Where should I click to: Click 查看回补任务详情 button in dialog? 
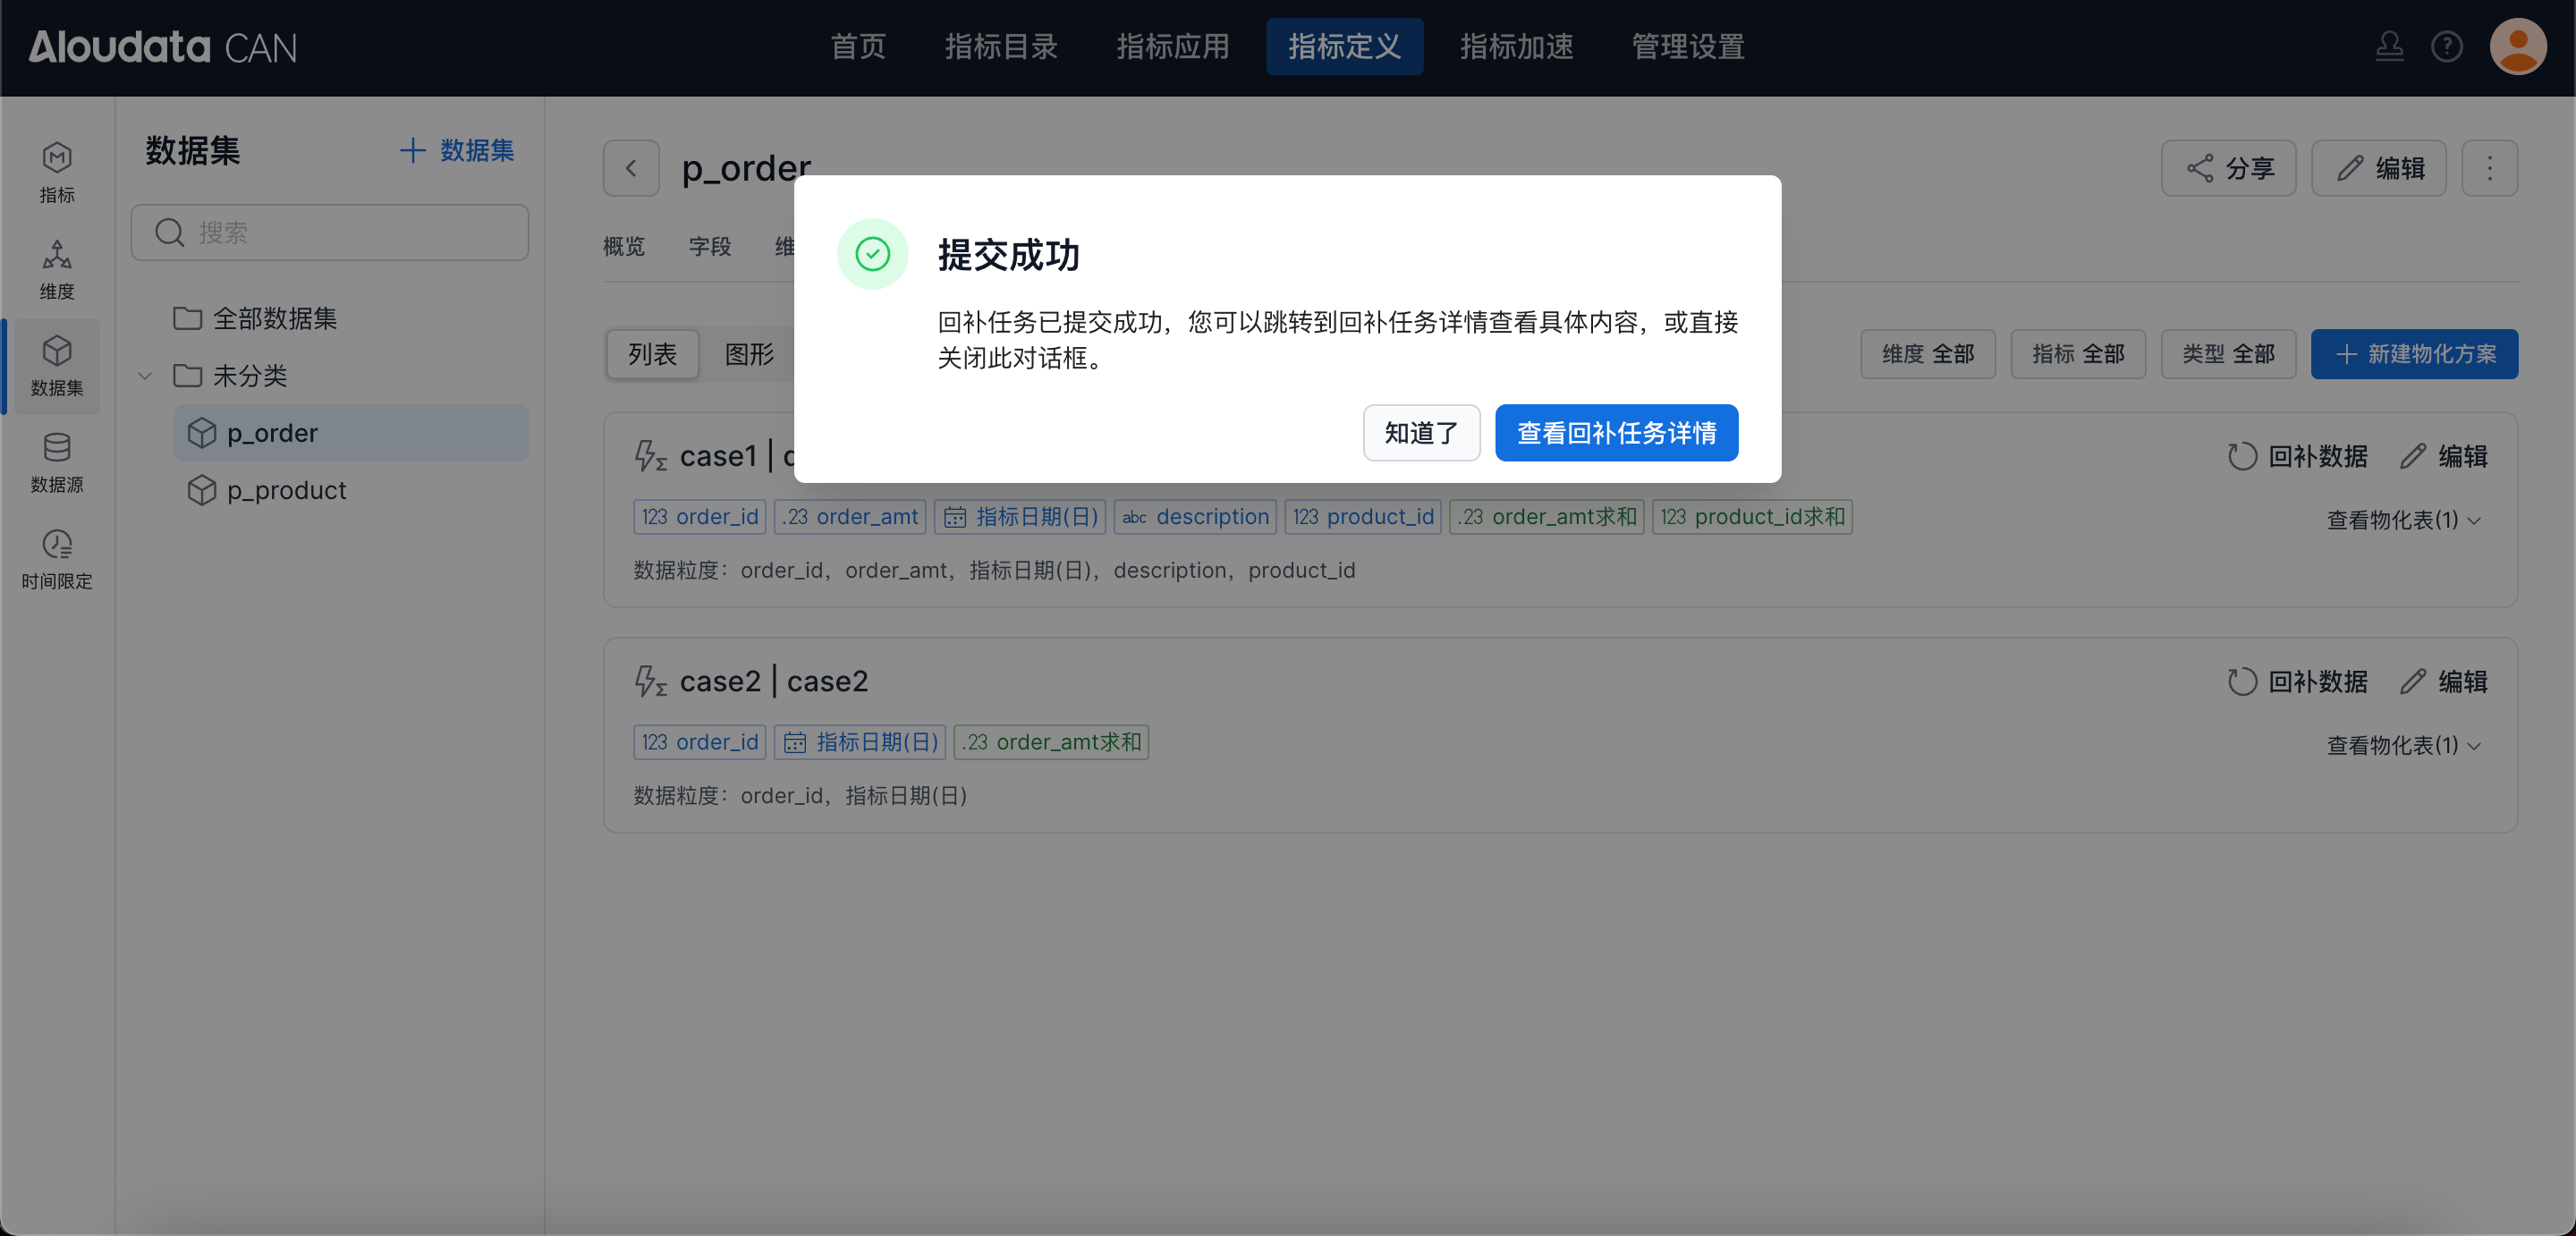pyautogui.click(x=1616, y=433)
